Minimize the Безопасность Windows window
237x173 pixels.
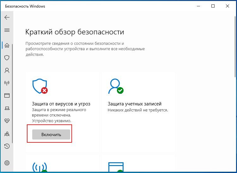(x=199, y=6)
